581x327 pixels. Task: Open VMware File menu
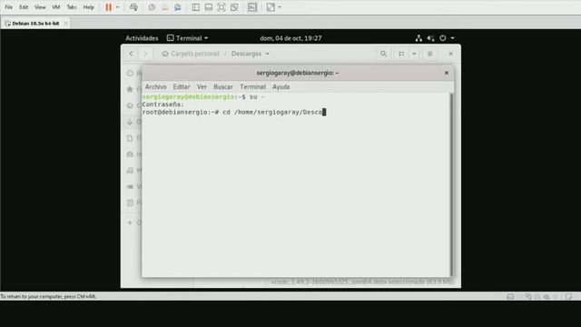tap(8, 7)
